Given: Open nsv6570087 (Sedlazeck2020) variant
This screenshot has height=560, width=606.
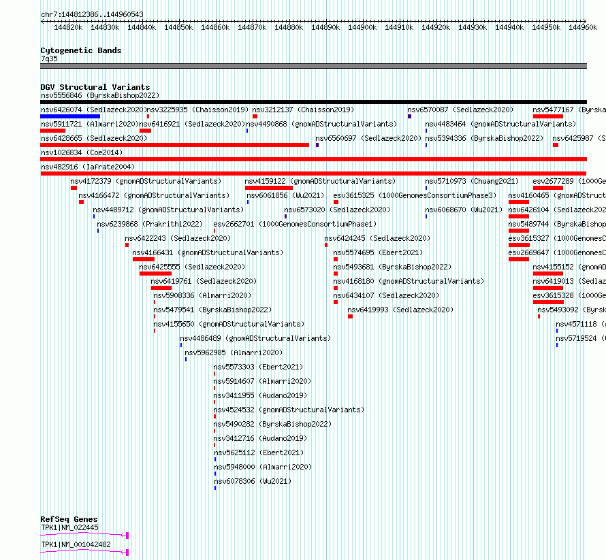Looking at the screenshot, I should point(460,110).
